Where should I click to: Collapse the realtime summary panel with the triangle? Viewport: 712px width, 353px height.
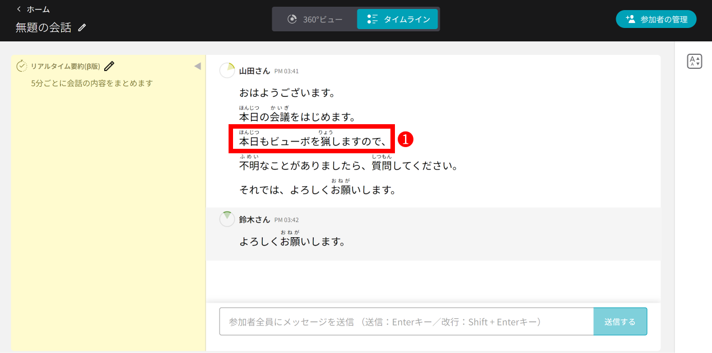(197, 65)
